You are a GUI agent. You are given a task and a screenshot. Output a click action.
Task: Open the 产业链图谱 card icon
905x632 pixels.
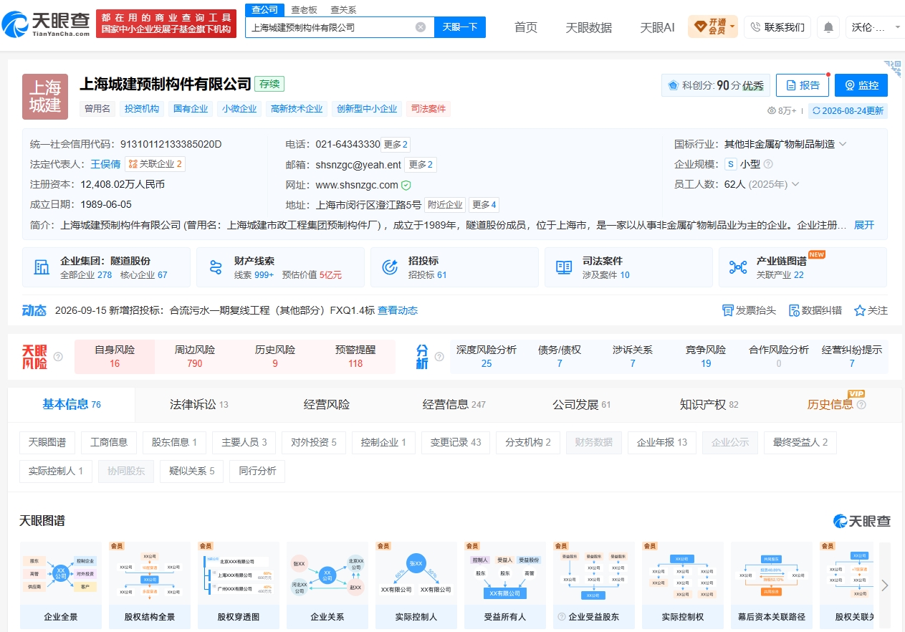738,267
